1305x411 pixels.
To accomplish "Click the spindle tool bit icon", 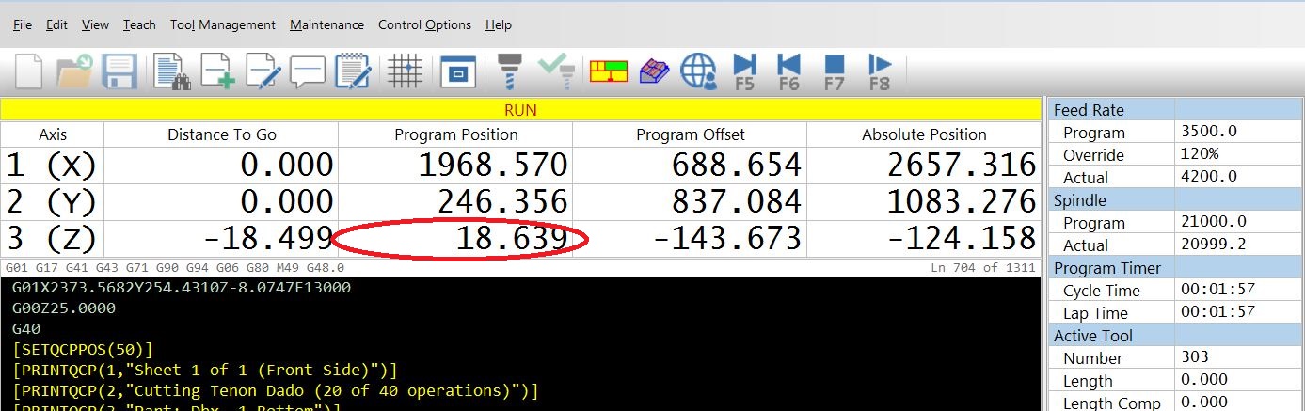I will click(x=509, y=71).
